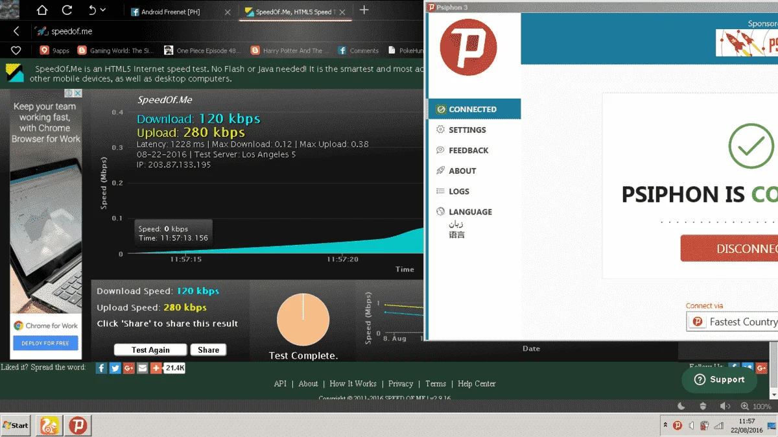The image size is (778, 437).
Task: Go to browser home page icon
Action: tap(42, 10)
